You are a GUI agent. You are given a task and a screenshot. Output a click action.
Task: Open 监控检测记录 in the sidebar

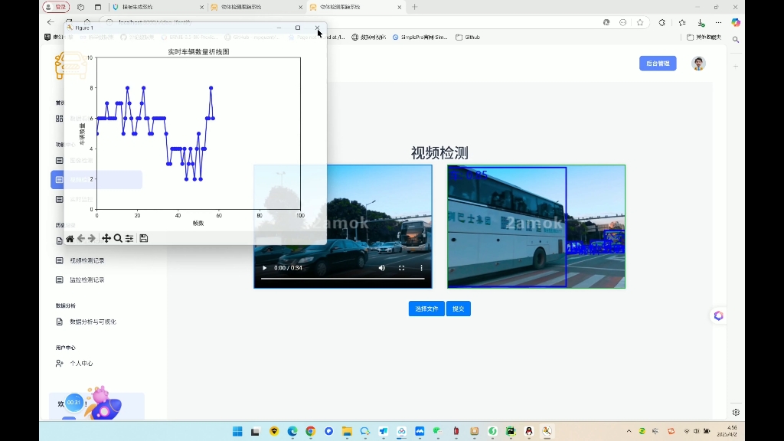point(87,280)
